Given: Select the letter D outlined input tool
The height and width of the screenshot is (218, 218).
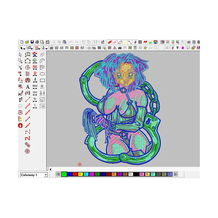Looking at the screenshot, I should pos(28,74).
